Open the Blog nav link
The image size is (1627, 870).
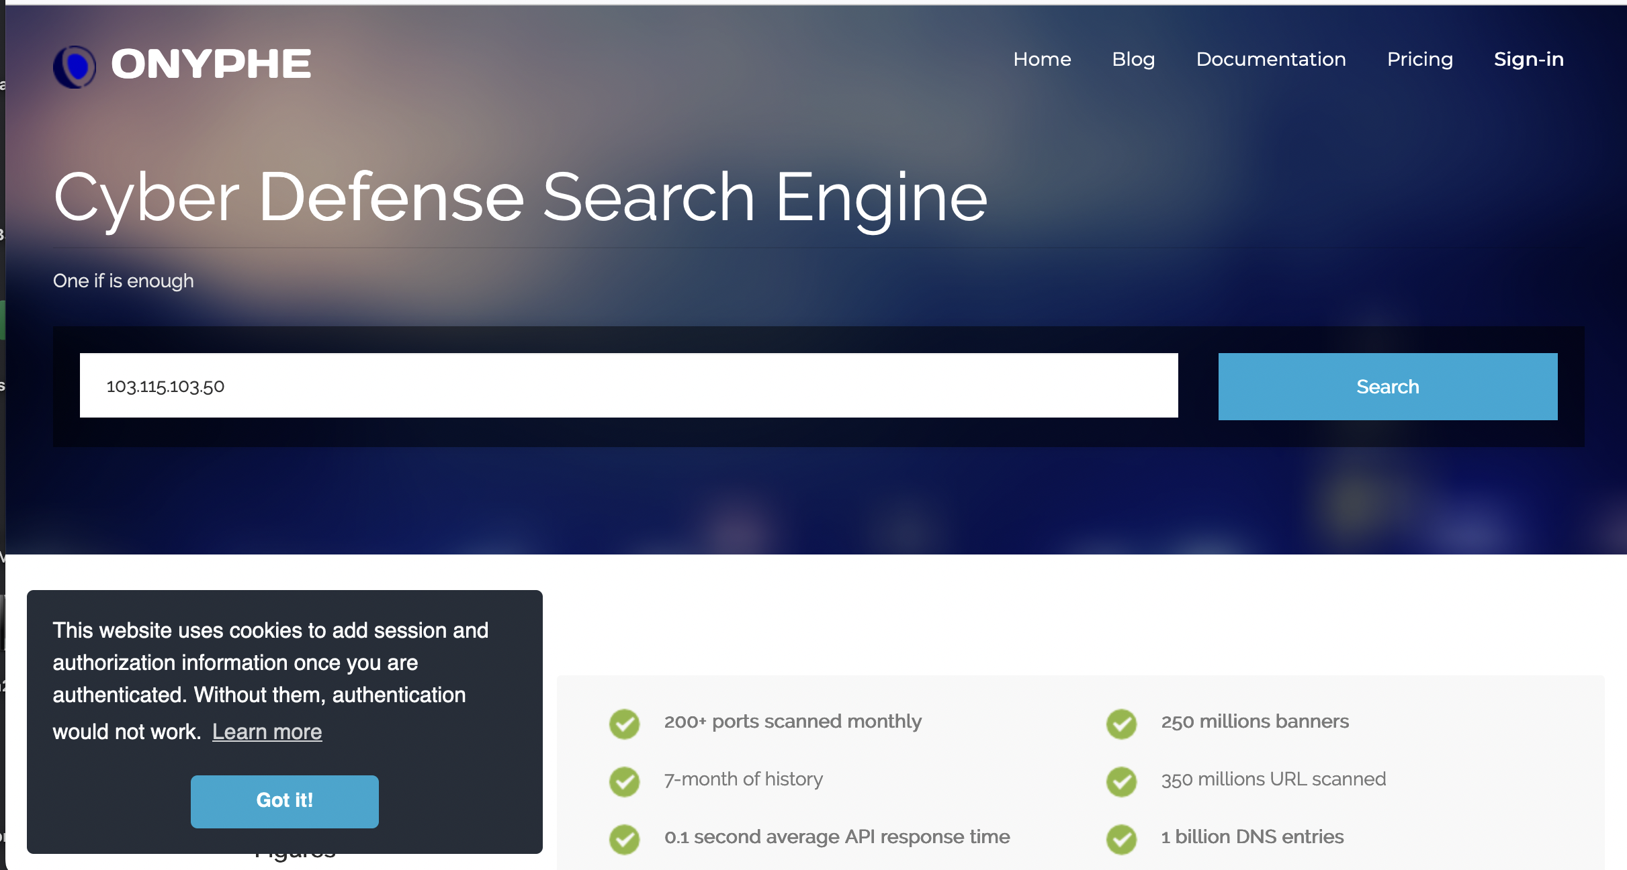(1133, 59)
